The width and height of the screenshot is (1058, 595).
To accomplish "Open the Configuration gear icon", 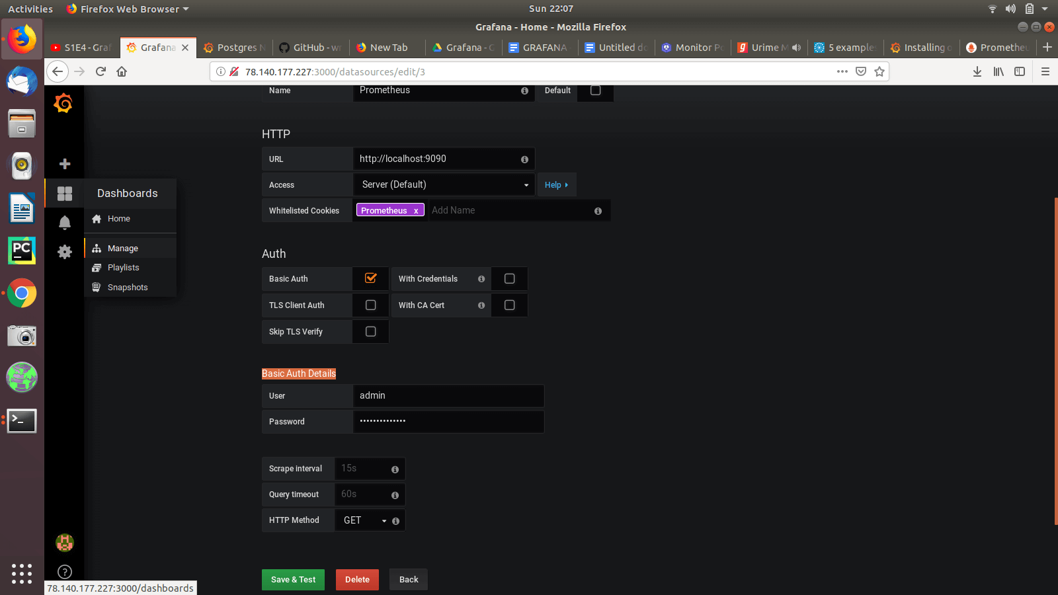I will click(65, 252).
